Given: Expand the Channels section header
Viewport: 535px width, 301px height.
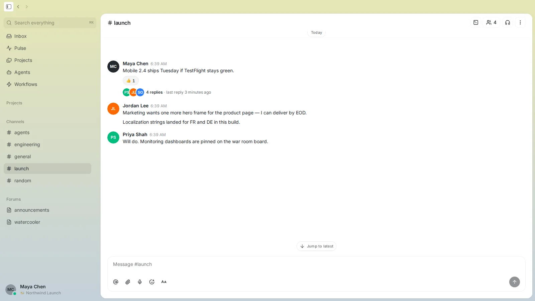Looking at the screenshot, I should [x=15, y=122].
